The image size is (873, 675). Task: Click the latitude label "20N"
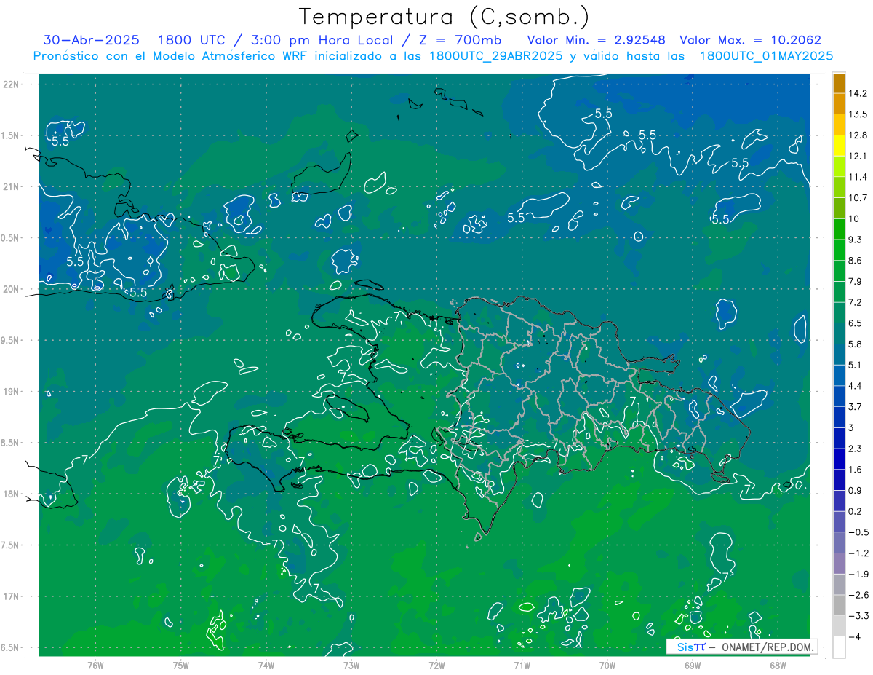(x=12, y=289)
